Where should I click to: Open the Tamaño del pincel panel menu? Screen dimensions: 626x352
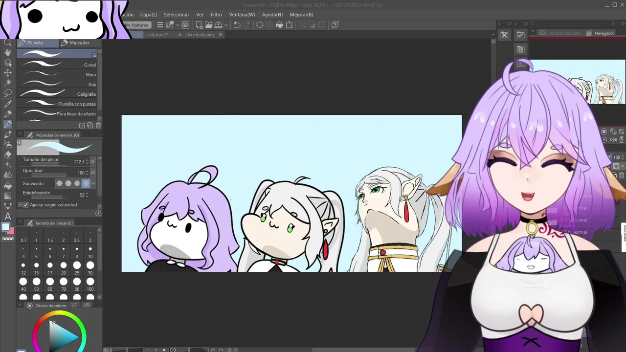(x=20, y=223)
